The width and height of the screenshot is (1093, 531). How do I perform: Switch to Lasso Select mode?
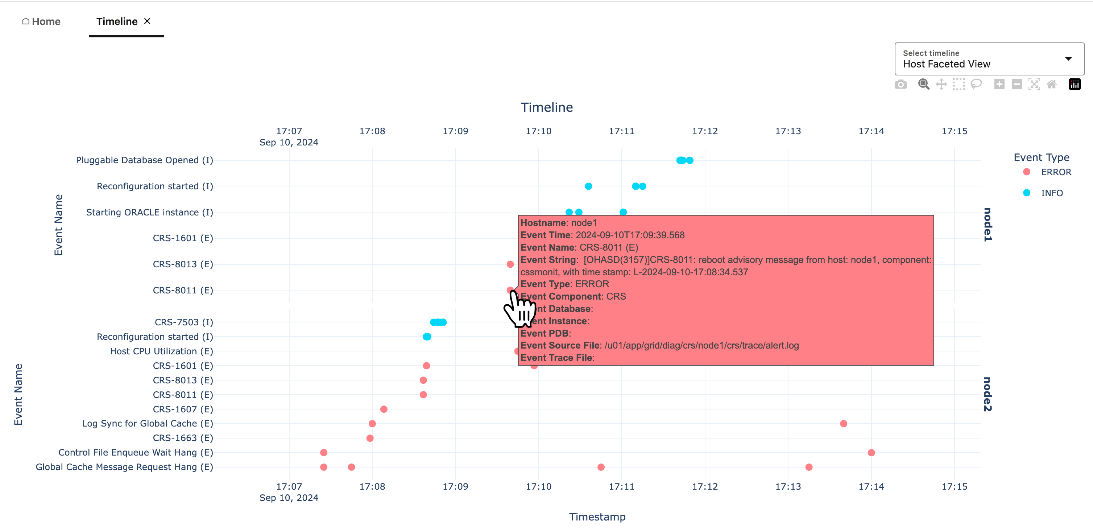point(976,84)
